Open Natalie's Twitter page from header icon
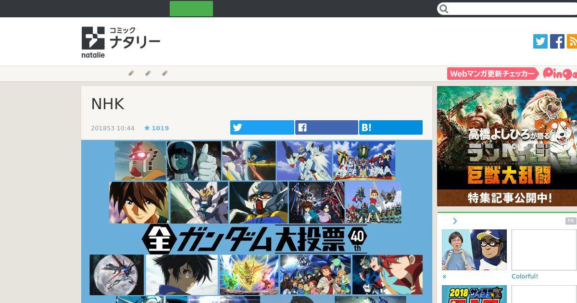 click(540, 41)
